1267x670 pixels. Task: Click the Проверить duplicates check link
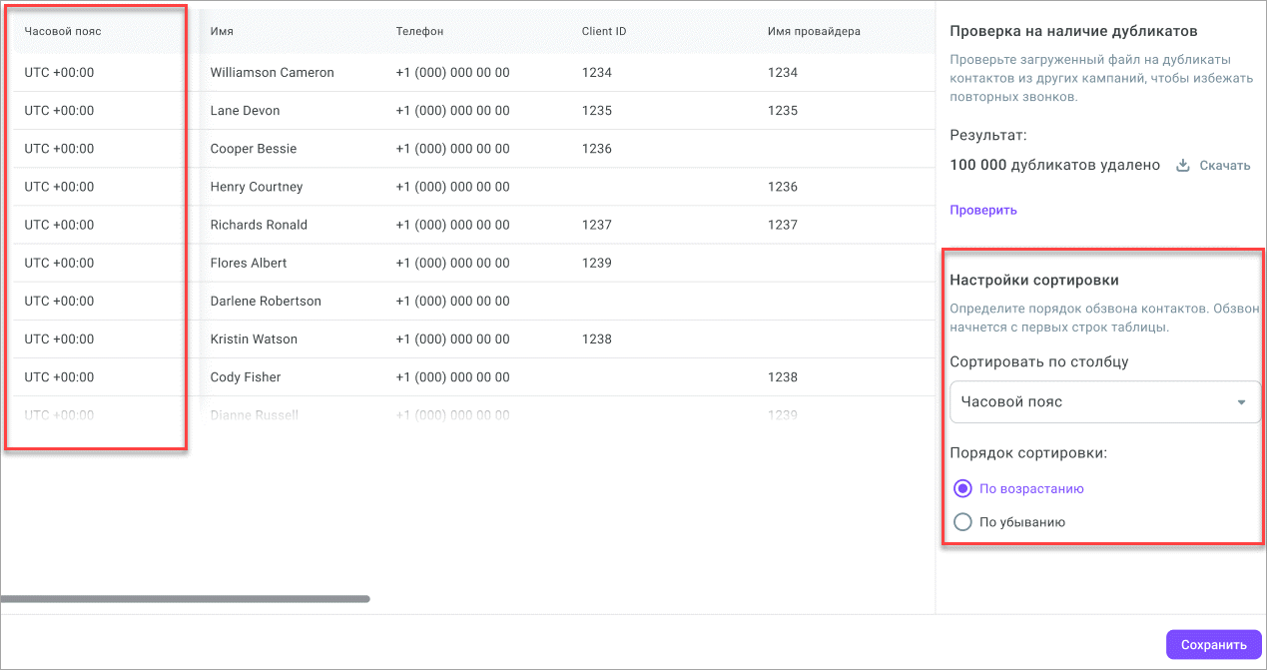click(982, 210)
